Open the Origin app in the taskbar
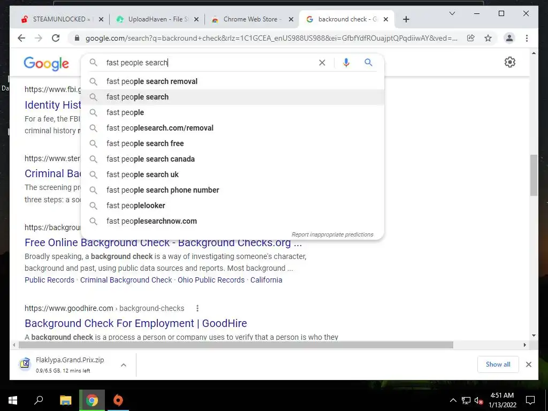This screenshot has height=411, width=548. point(118,400)
